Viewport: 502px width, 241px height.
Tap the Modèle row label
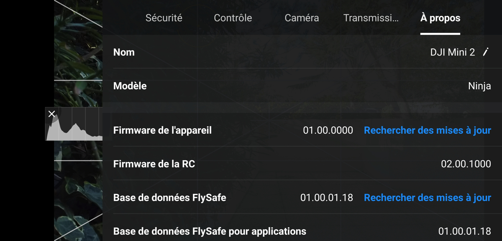click(x=130, y=86)
